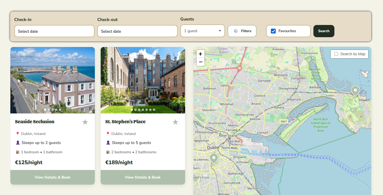The width and height of the screenshot is (383, 195).
Task: Zoom out on the map
Action: coord(201,62)
